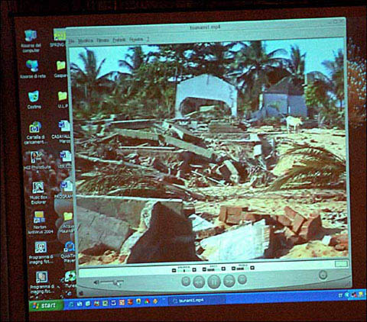Pause the tsunami1.mp4 video
The height and width of the screenshot is (322, 367).
coord(214,282)
